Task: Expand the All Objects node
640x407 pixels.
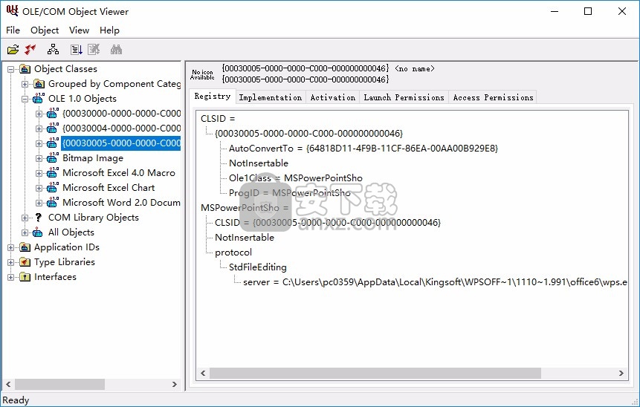Action: pyautogui.click(x=25, y=233)
